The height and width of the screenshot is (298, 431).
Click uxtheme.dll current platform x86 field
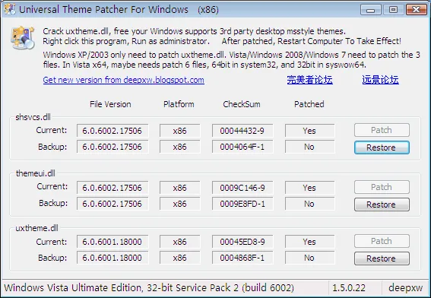pyautogui.click(x=179, y=242)
